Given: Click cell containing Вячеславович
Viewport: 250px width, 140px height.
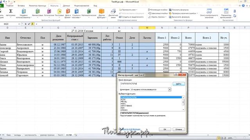Looking at the screenshot, I should click(x=25, y=45).
